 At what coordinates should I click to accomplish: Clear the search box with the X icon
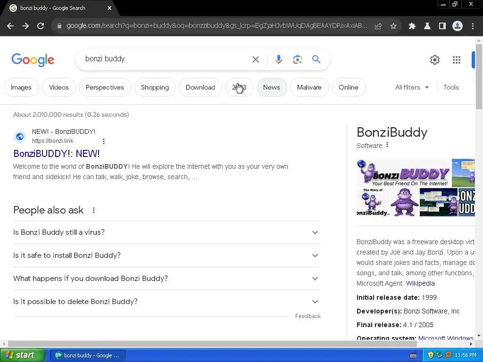pyautogui.click(x=255, y=59)
